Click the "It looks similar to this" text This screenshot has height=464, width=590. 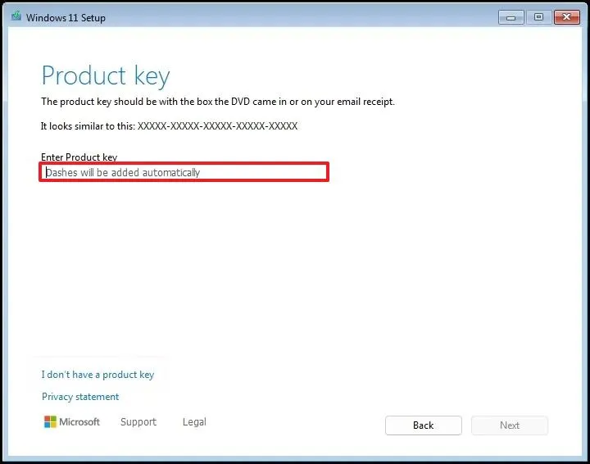pos(88,126)
